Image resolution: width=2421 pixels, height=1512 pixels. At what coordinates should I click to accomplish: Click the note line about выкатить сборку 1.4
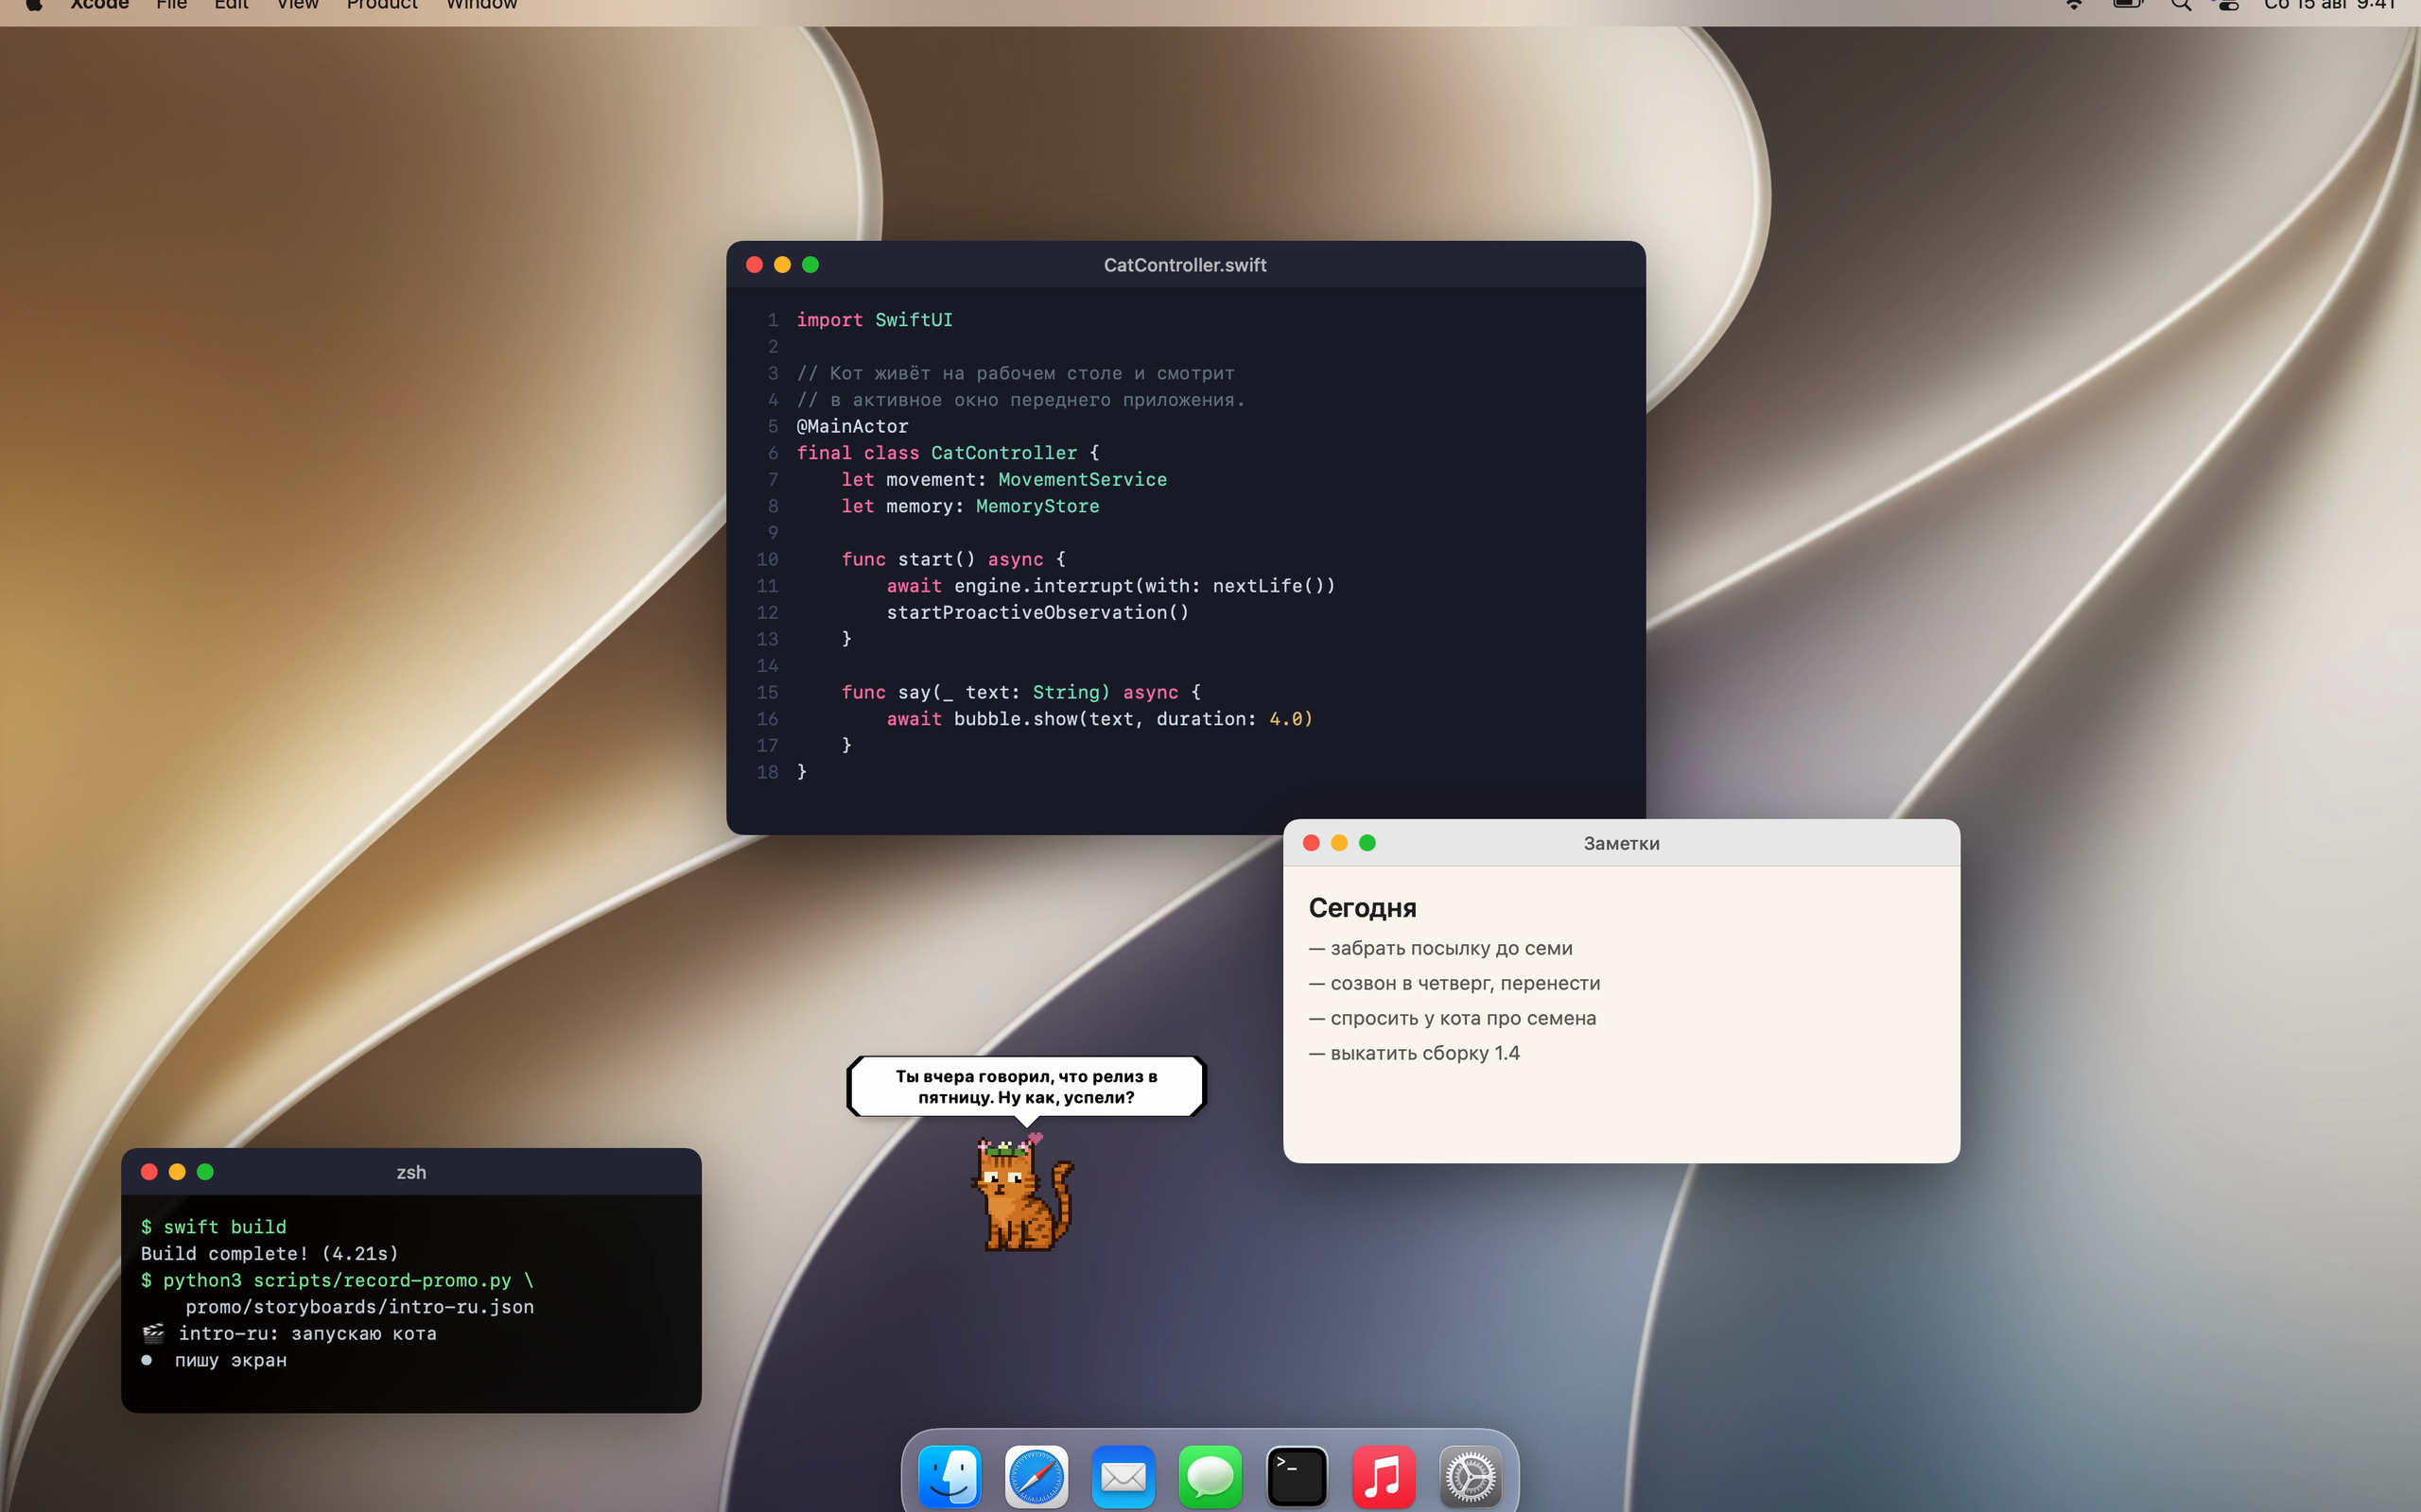1415,1053
